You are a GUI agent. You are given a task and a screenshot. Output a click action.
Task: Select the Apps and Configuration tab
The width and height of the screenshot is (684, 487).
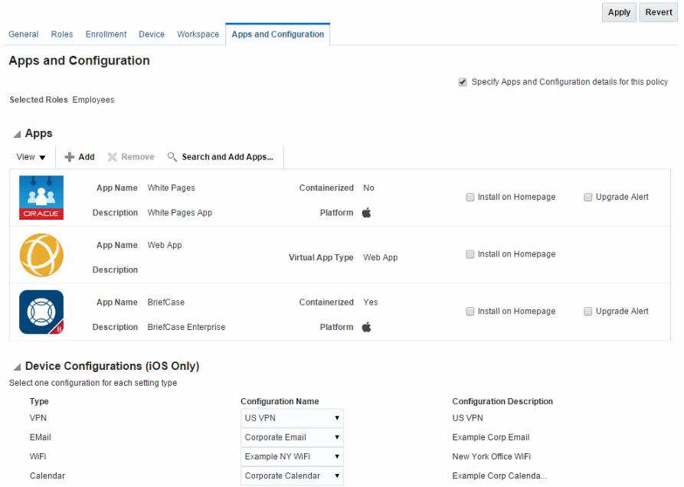[278, 34]
